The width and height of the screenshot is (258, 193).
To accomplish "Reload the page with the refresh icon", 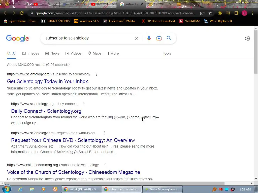I will tap(22, 13).
